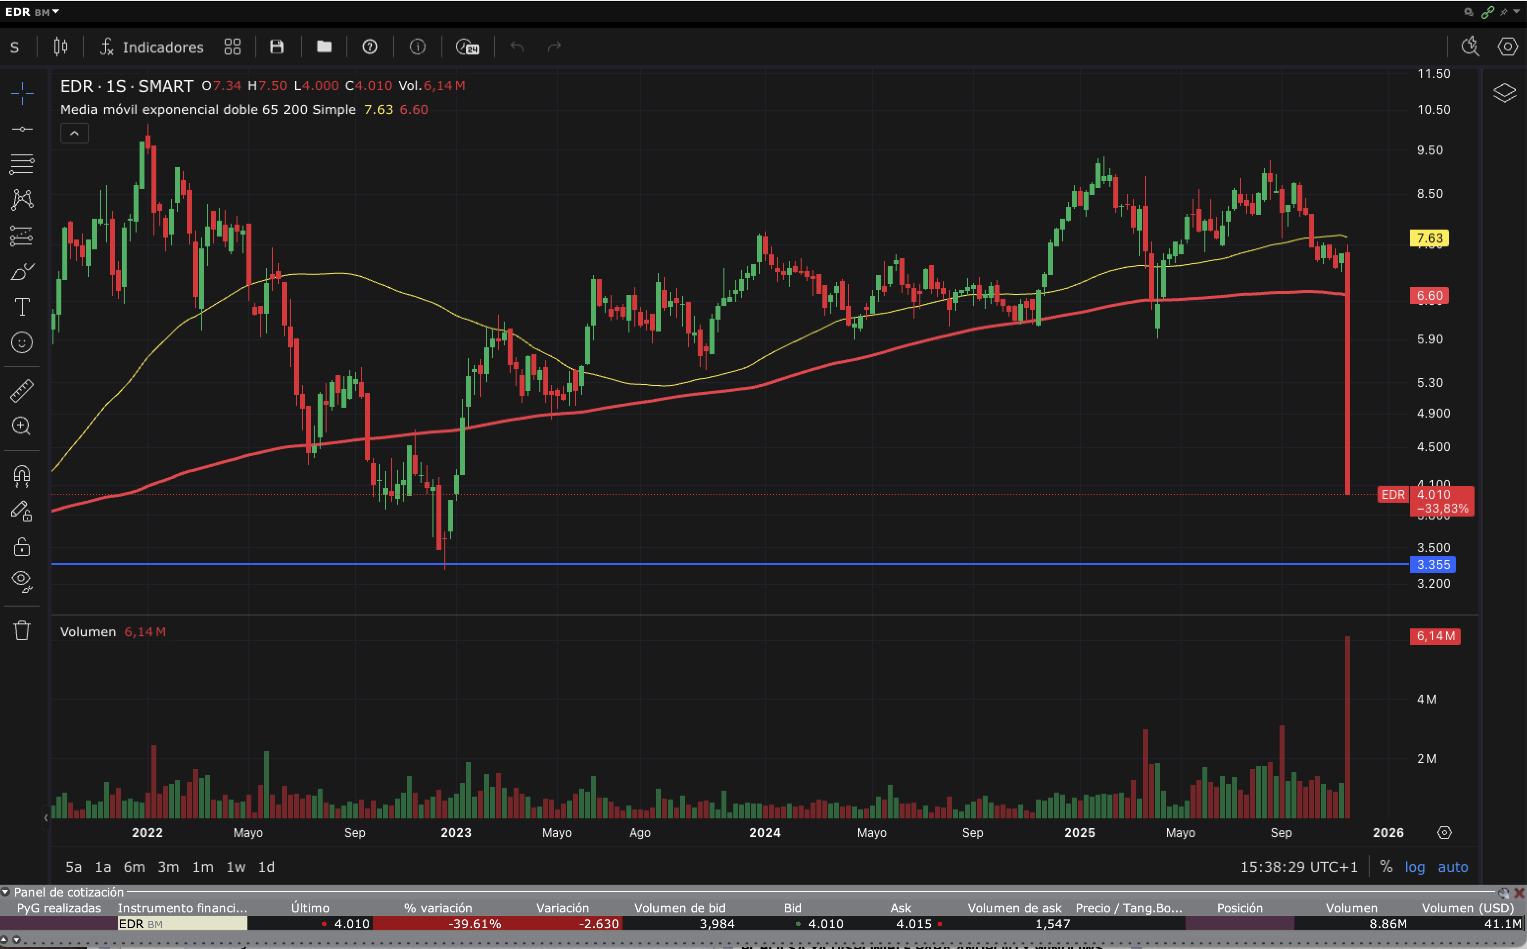Activate the magnet mode tool
Viewport: 1527px width, 949px height.
click(21, 475)
